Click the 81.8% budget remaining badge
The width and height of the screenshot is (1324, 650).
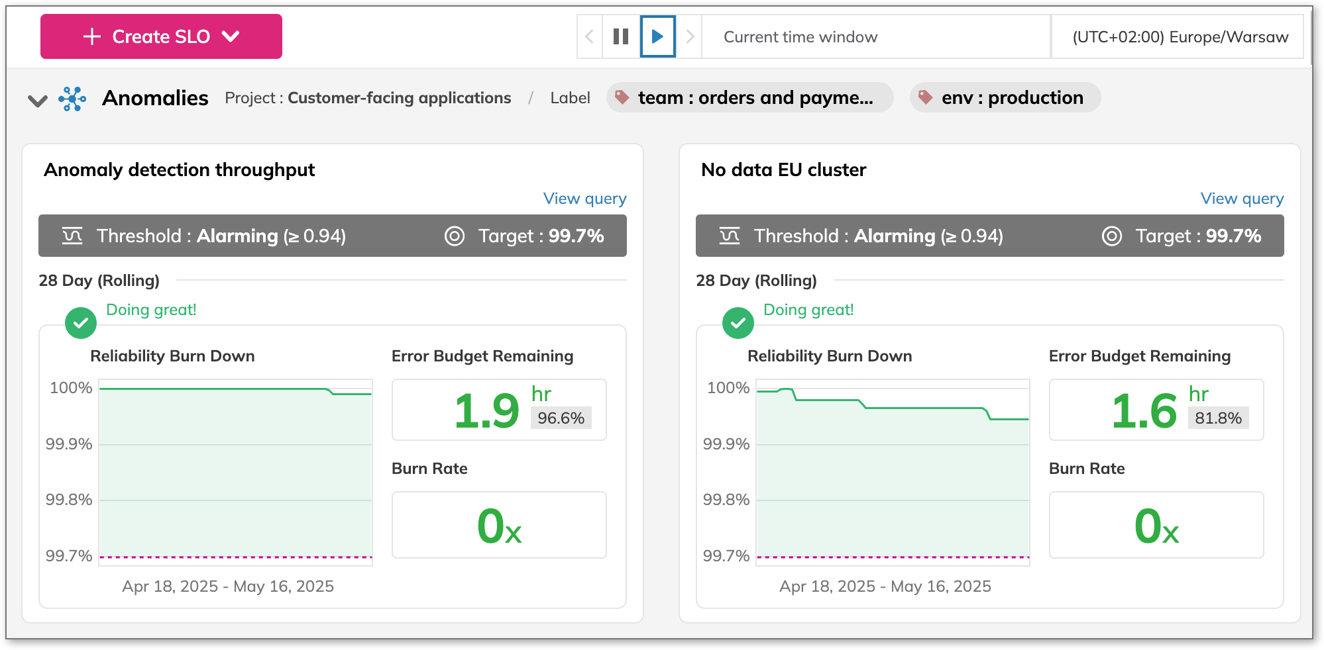click(1218, 418)
